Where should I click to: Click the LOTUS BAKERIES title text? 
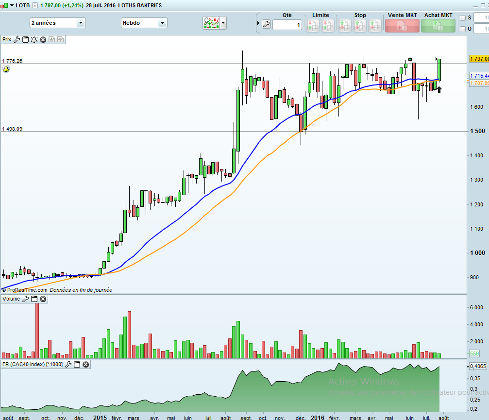pos(140,5)
